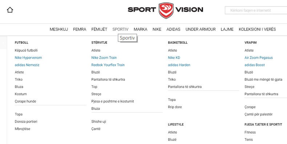Click the Sport Vision shield logo
This screenshot has width=287, height=144.
click(166, 10)
